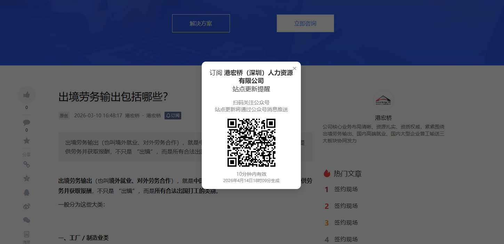Share via WeChat icon in sidebar

pos(26,220)
